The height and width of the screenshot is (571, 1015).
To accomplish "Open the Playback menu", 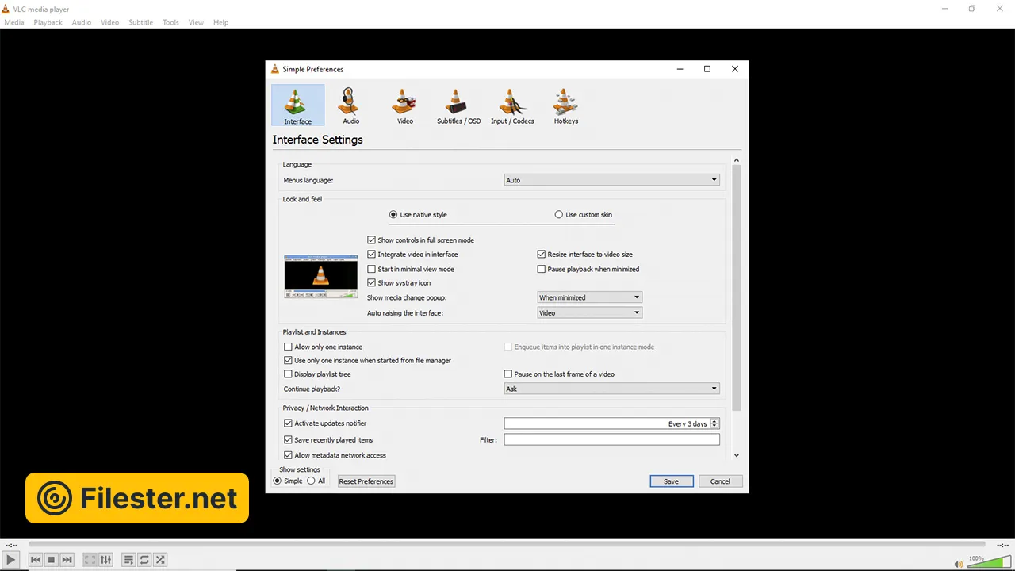I will [x=48, y=22].
